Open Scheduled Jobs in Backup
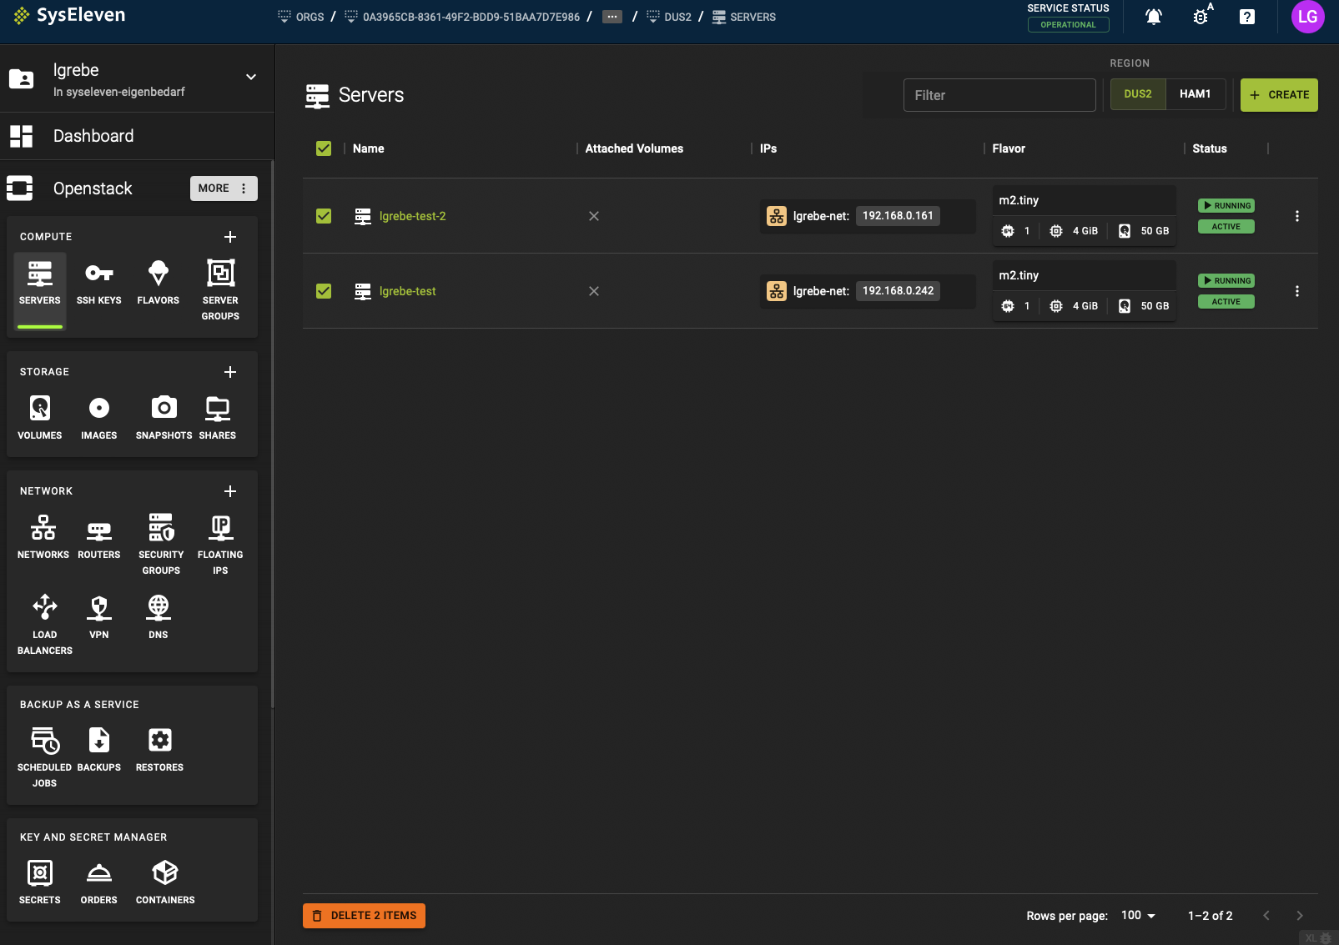 point(44,757)
